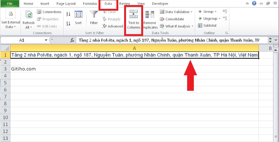The width and height of the screenshot is (279, 142).
Task: Open Advanced filter options
Action: 113,26
